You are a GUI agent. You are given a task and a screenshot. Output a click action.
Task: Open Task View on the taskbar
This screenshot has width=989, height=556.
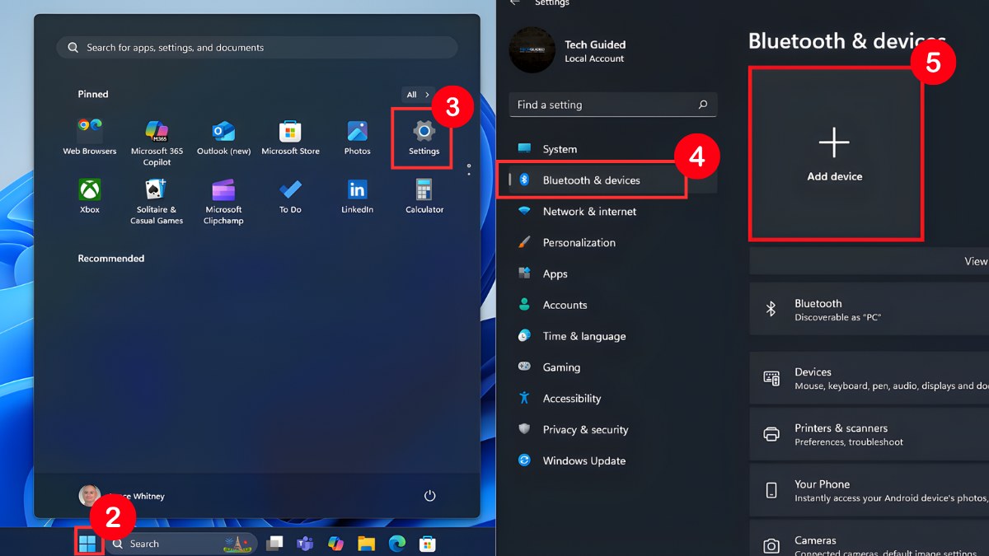[x=274, y=544]
